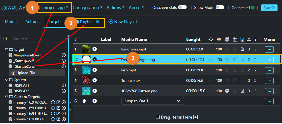Click the target disc icon on 1024x768 Pattern.png row
This screenshot has height=124, width=282.
227,91
